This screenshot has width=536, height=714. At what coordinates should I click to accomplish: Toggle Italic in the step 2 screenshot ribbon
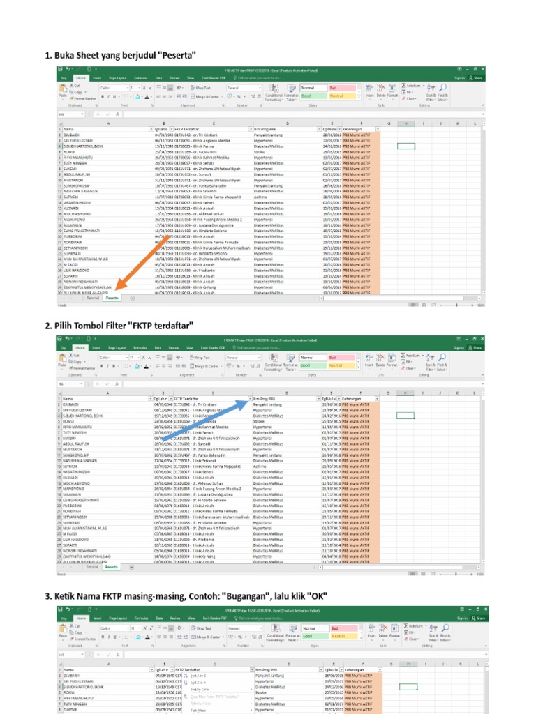(107, 366)
